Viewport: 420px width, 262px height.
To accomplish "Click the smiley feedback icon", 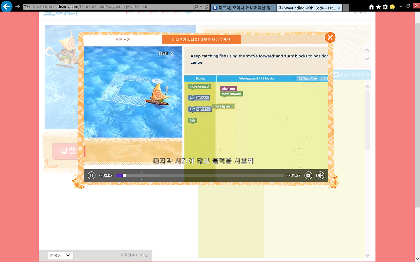I will (x=392, y=7).
